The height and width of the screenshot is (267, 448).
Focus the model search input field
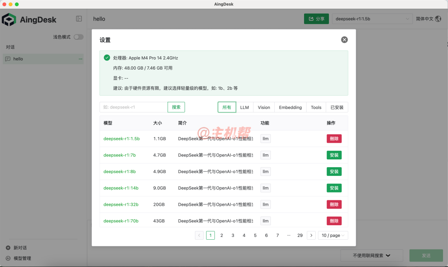[134, 107]
